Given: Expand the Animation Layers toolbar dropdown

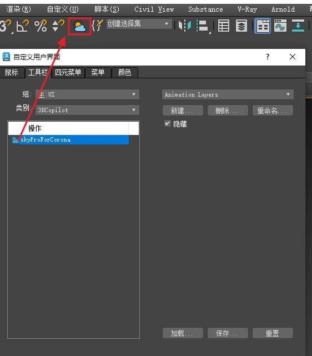Looking at the screenshot, I should click(228, 94).
